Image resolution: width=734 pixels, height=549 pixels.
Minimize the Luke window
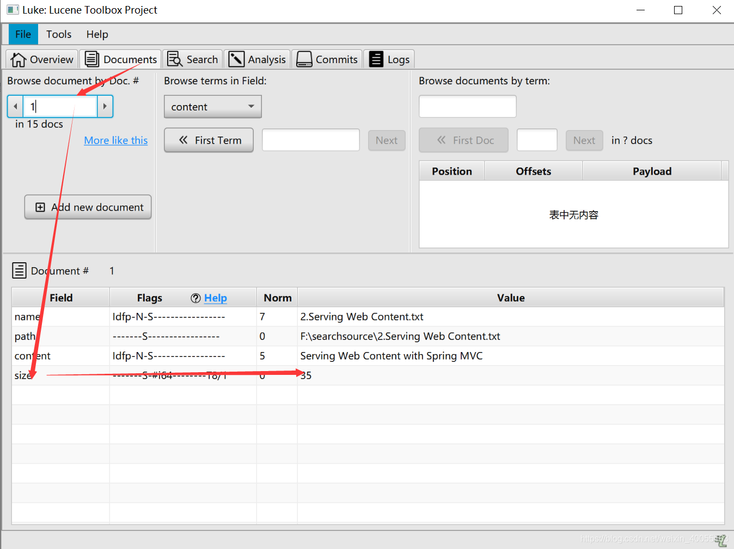click(x=641, y=10)
